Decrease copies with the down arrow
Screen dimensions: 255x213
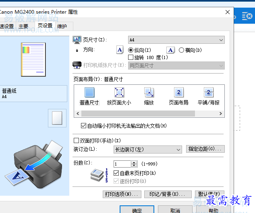pyautogui.click(x=134, y=166)
